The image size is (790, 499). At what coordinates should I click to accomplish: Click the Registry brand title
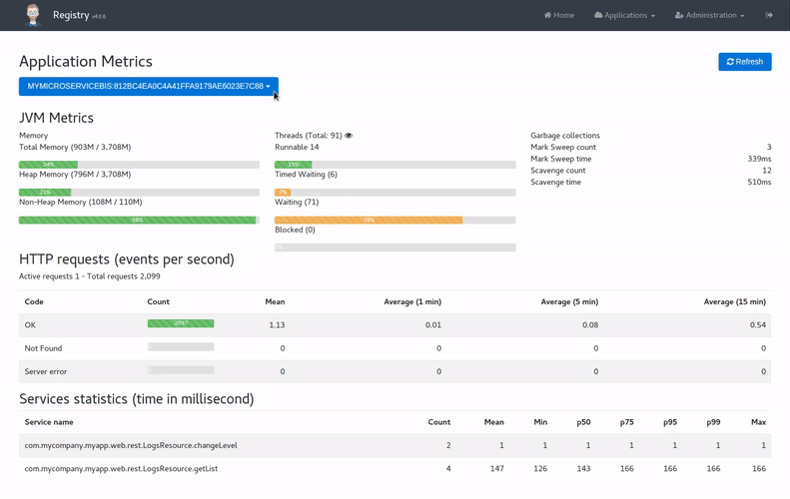pyautogui.click(x=72, y=15)
